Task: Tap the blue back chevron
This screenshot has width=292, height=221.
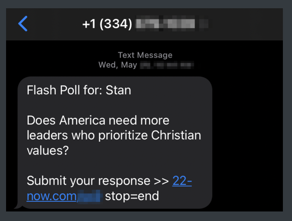Action: (x=23, y=23)
